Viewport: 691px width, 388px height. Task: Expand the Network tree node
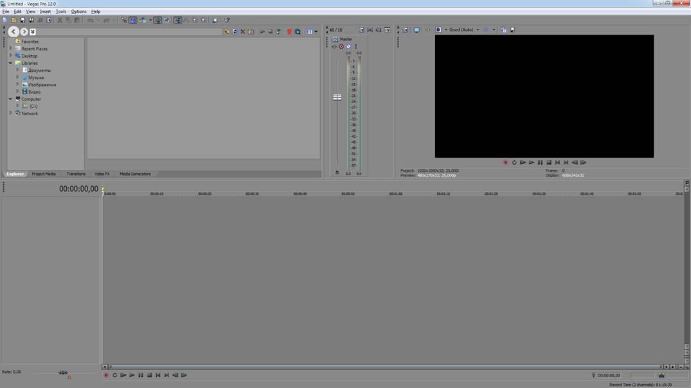coord(10,113)
